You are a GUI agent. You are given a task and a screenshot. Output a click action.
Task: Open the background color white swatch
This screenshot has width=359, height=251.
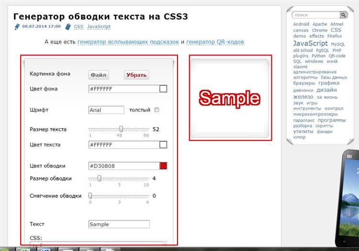point(163,89)
